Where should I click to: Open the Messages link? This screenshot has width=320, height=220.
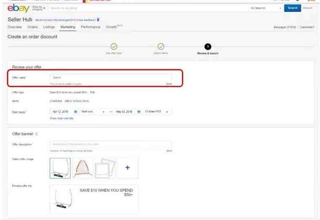point(285,27)
